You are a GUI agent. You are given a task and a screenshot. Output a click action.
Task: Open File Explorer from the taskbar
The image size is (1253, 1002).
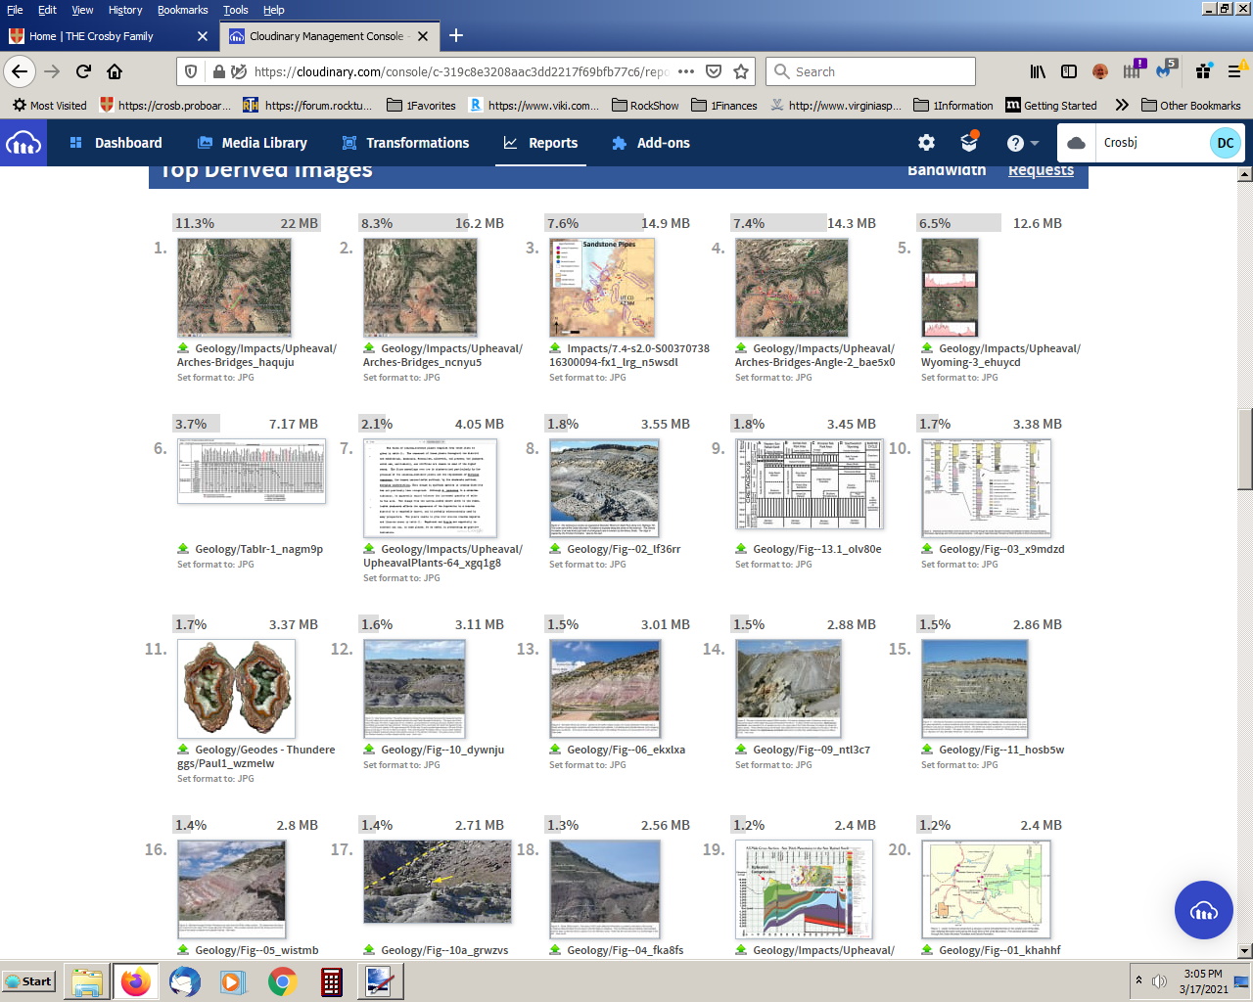(87, 981)
